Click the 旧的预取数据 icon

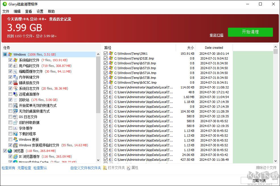16,122
